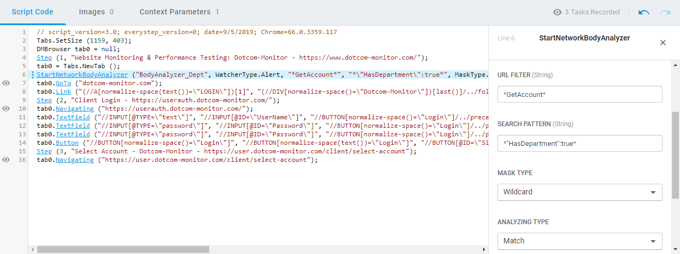
Task: Click the URL Filter input field
Action: 579,94
